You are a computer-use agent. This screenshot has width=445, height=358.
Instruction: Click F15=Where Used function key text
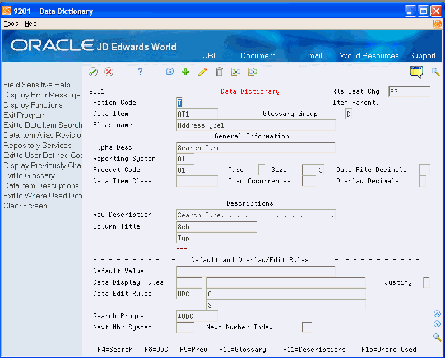click(388, 350)
